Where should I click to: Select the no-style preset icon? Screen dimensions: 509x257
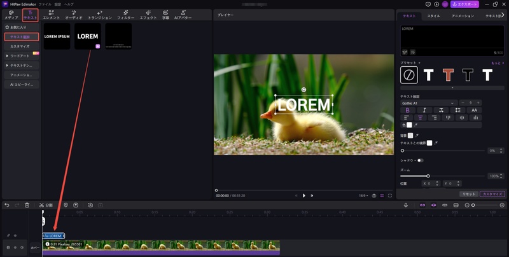[x=409, y=75]
